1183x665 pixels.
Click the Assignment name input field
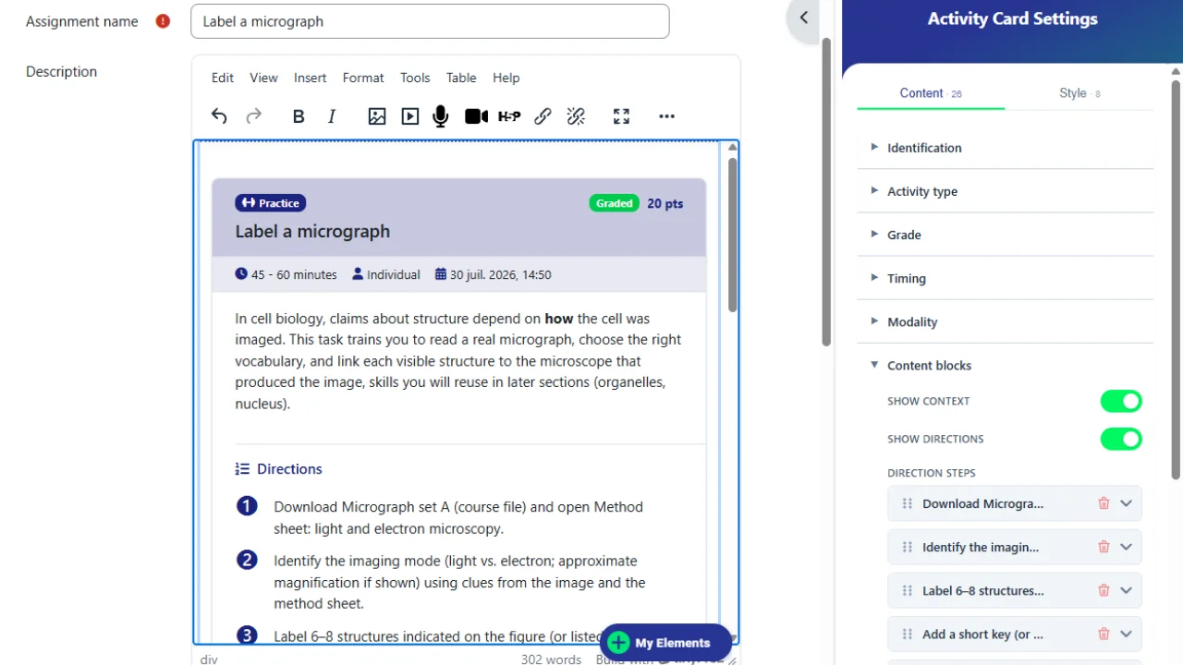(430, 21)
